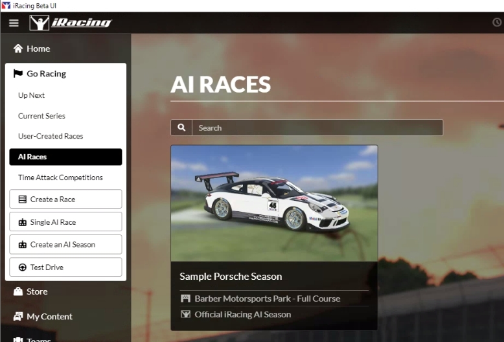504x342 pixels.
Task: Open Time Attack Competitions
Action: [x=60, y=177]
